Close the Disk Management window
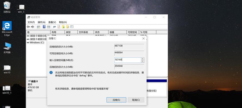Screen dimensions: 242x108 point(164,17)
